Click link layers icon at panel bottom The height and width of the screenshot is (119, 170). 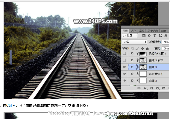[139, 88]
